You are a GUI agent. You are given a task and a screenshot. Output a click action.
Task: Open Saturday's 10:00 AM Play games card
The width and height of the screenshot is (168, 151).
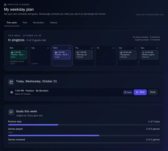coord(128,55)
